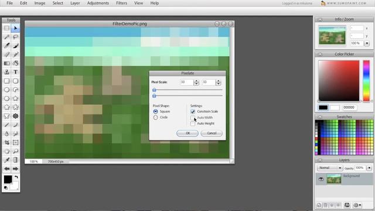Viewport: 375px width, 211px height.
Task: Open the layer effects fx button
Action: point(347,205)
